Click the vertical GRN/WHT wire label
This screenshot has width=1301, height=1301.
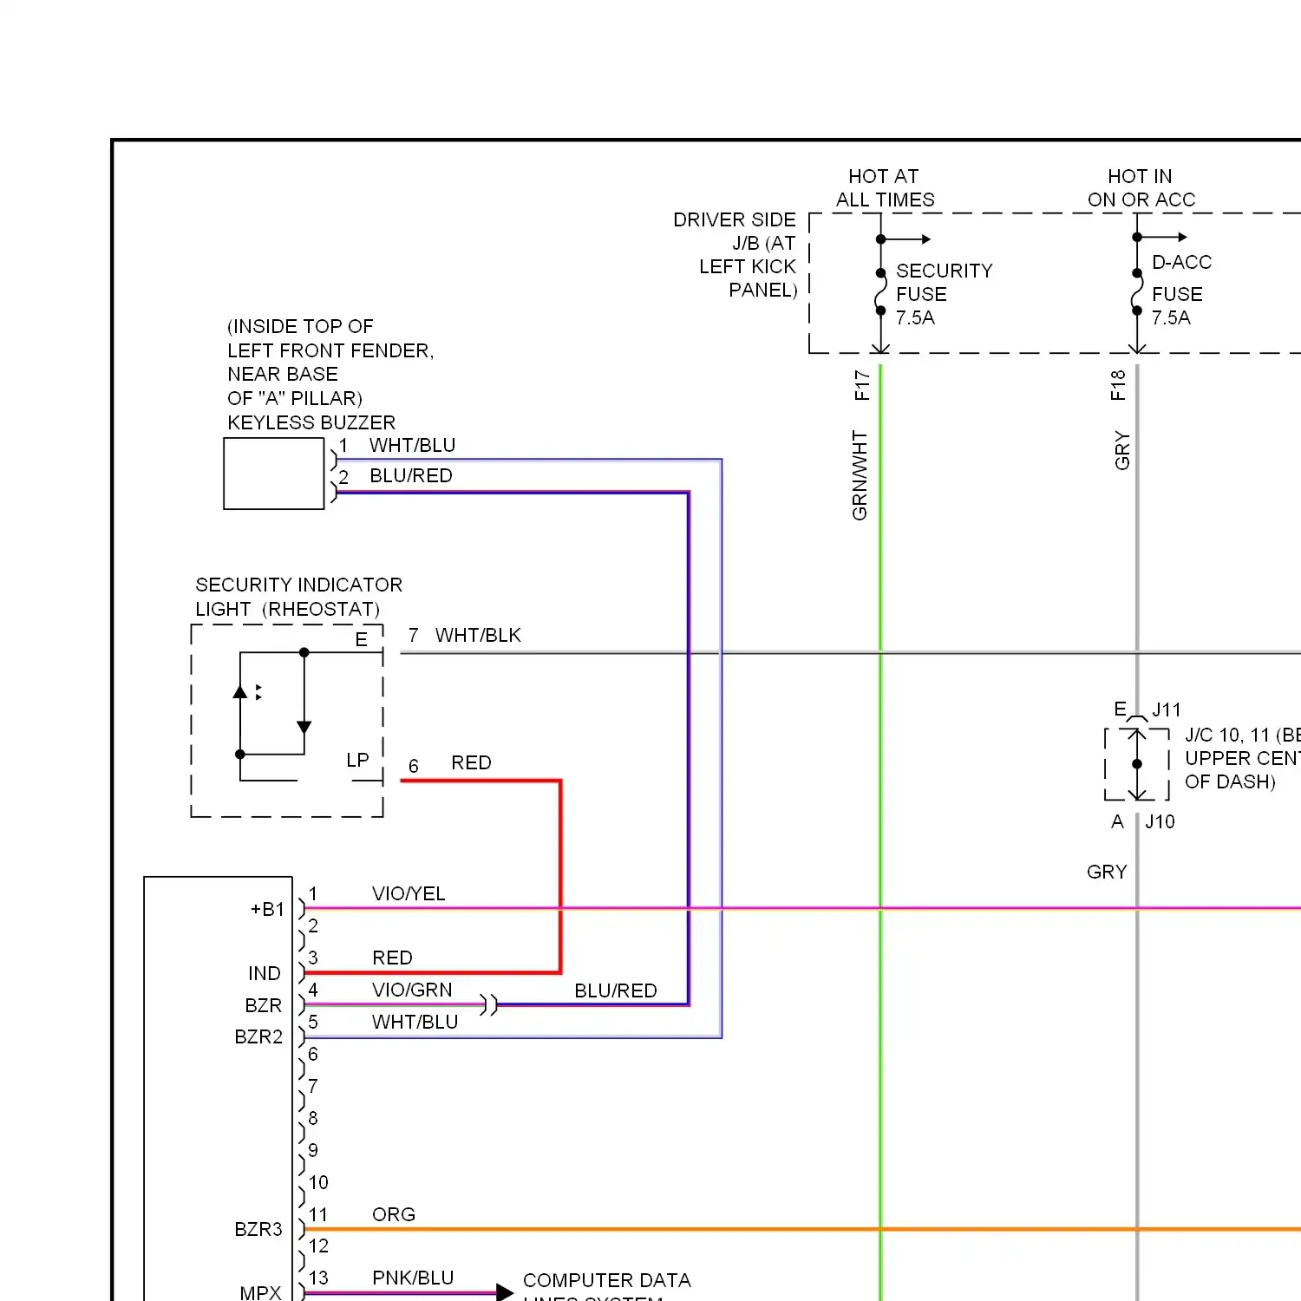point(860,475)
